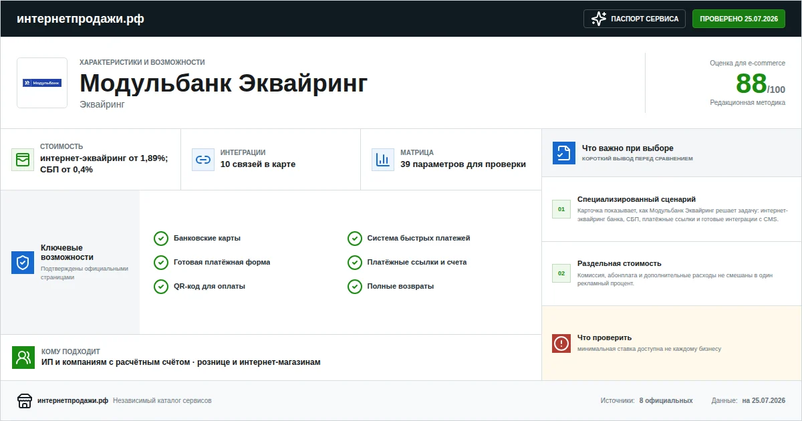Viewport: 802px width, 421px height.
Task: Click the checkmark beside Система быстрых платежей
Action: 355,239
